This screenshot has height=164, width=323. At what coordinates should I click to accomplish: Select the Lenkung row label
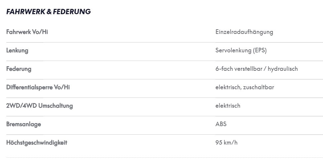pos(17,51)
